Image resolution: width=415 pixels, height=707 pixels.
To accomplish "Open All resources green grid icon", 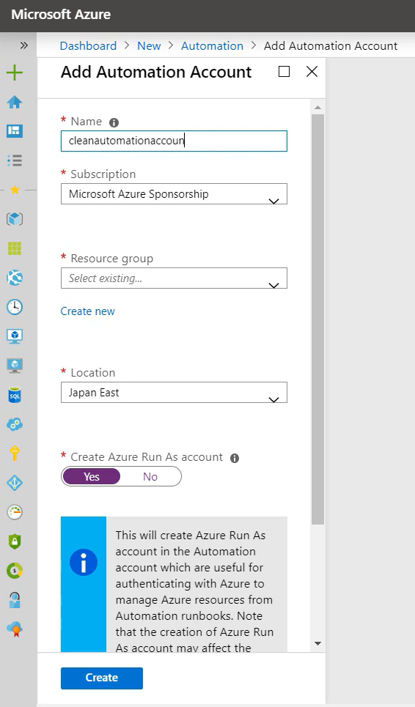I will 15,248.
